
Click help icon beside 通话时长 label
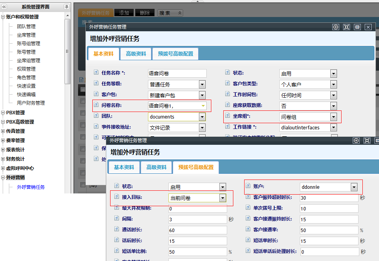[x=117, y=230]
